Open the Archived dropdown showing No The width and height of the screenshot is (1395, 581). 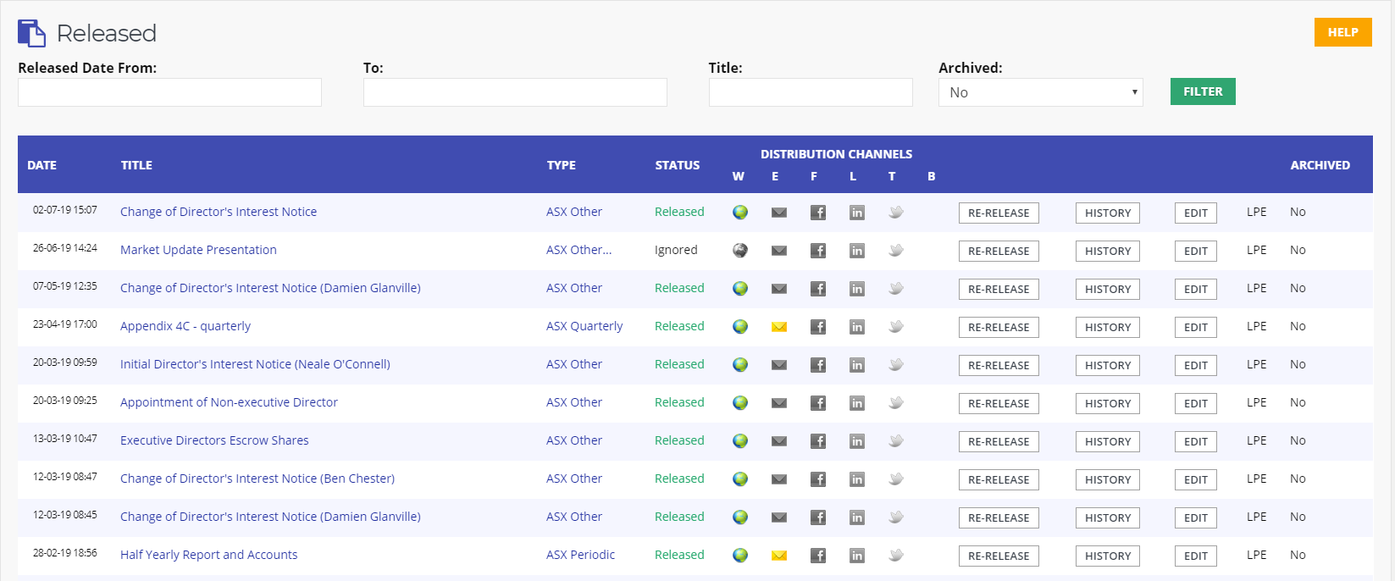pyautogui.click(x=1040, y=92)
